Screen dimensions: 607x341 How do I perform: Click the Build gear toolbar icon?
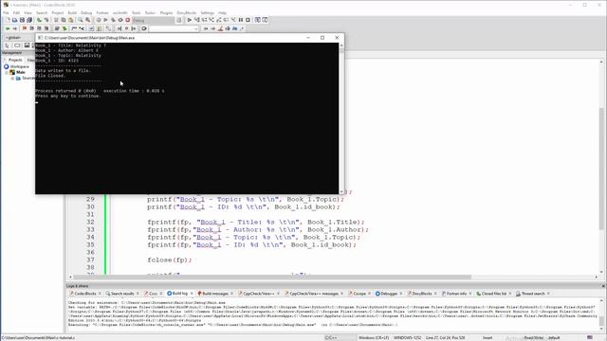[x=99, y=20]
